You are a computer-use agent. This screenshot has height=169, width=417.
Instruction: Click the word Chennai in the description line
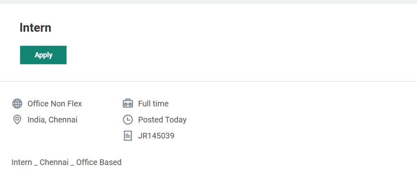click(54, 162)
